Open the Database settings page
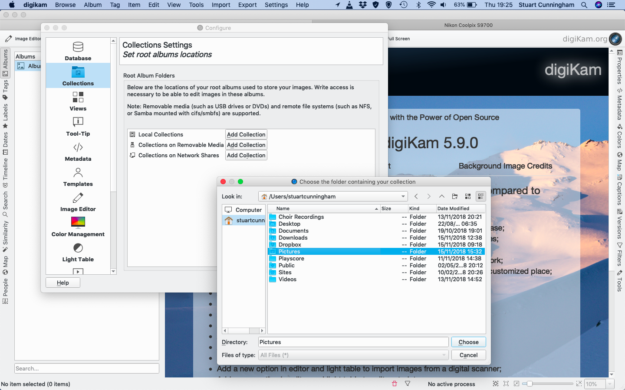Image resolution: width=625 pixels, height=390 pixels. point(78,51)
